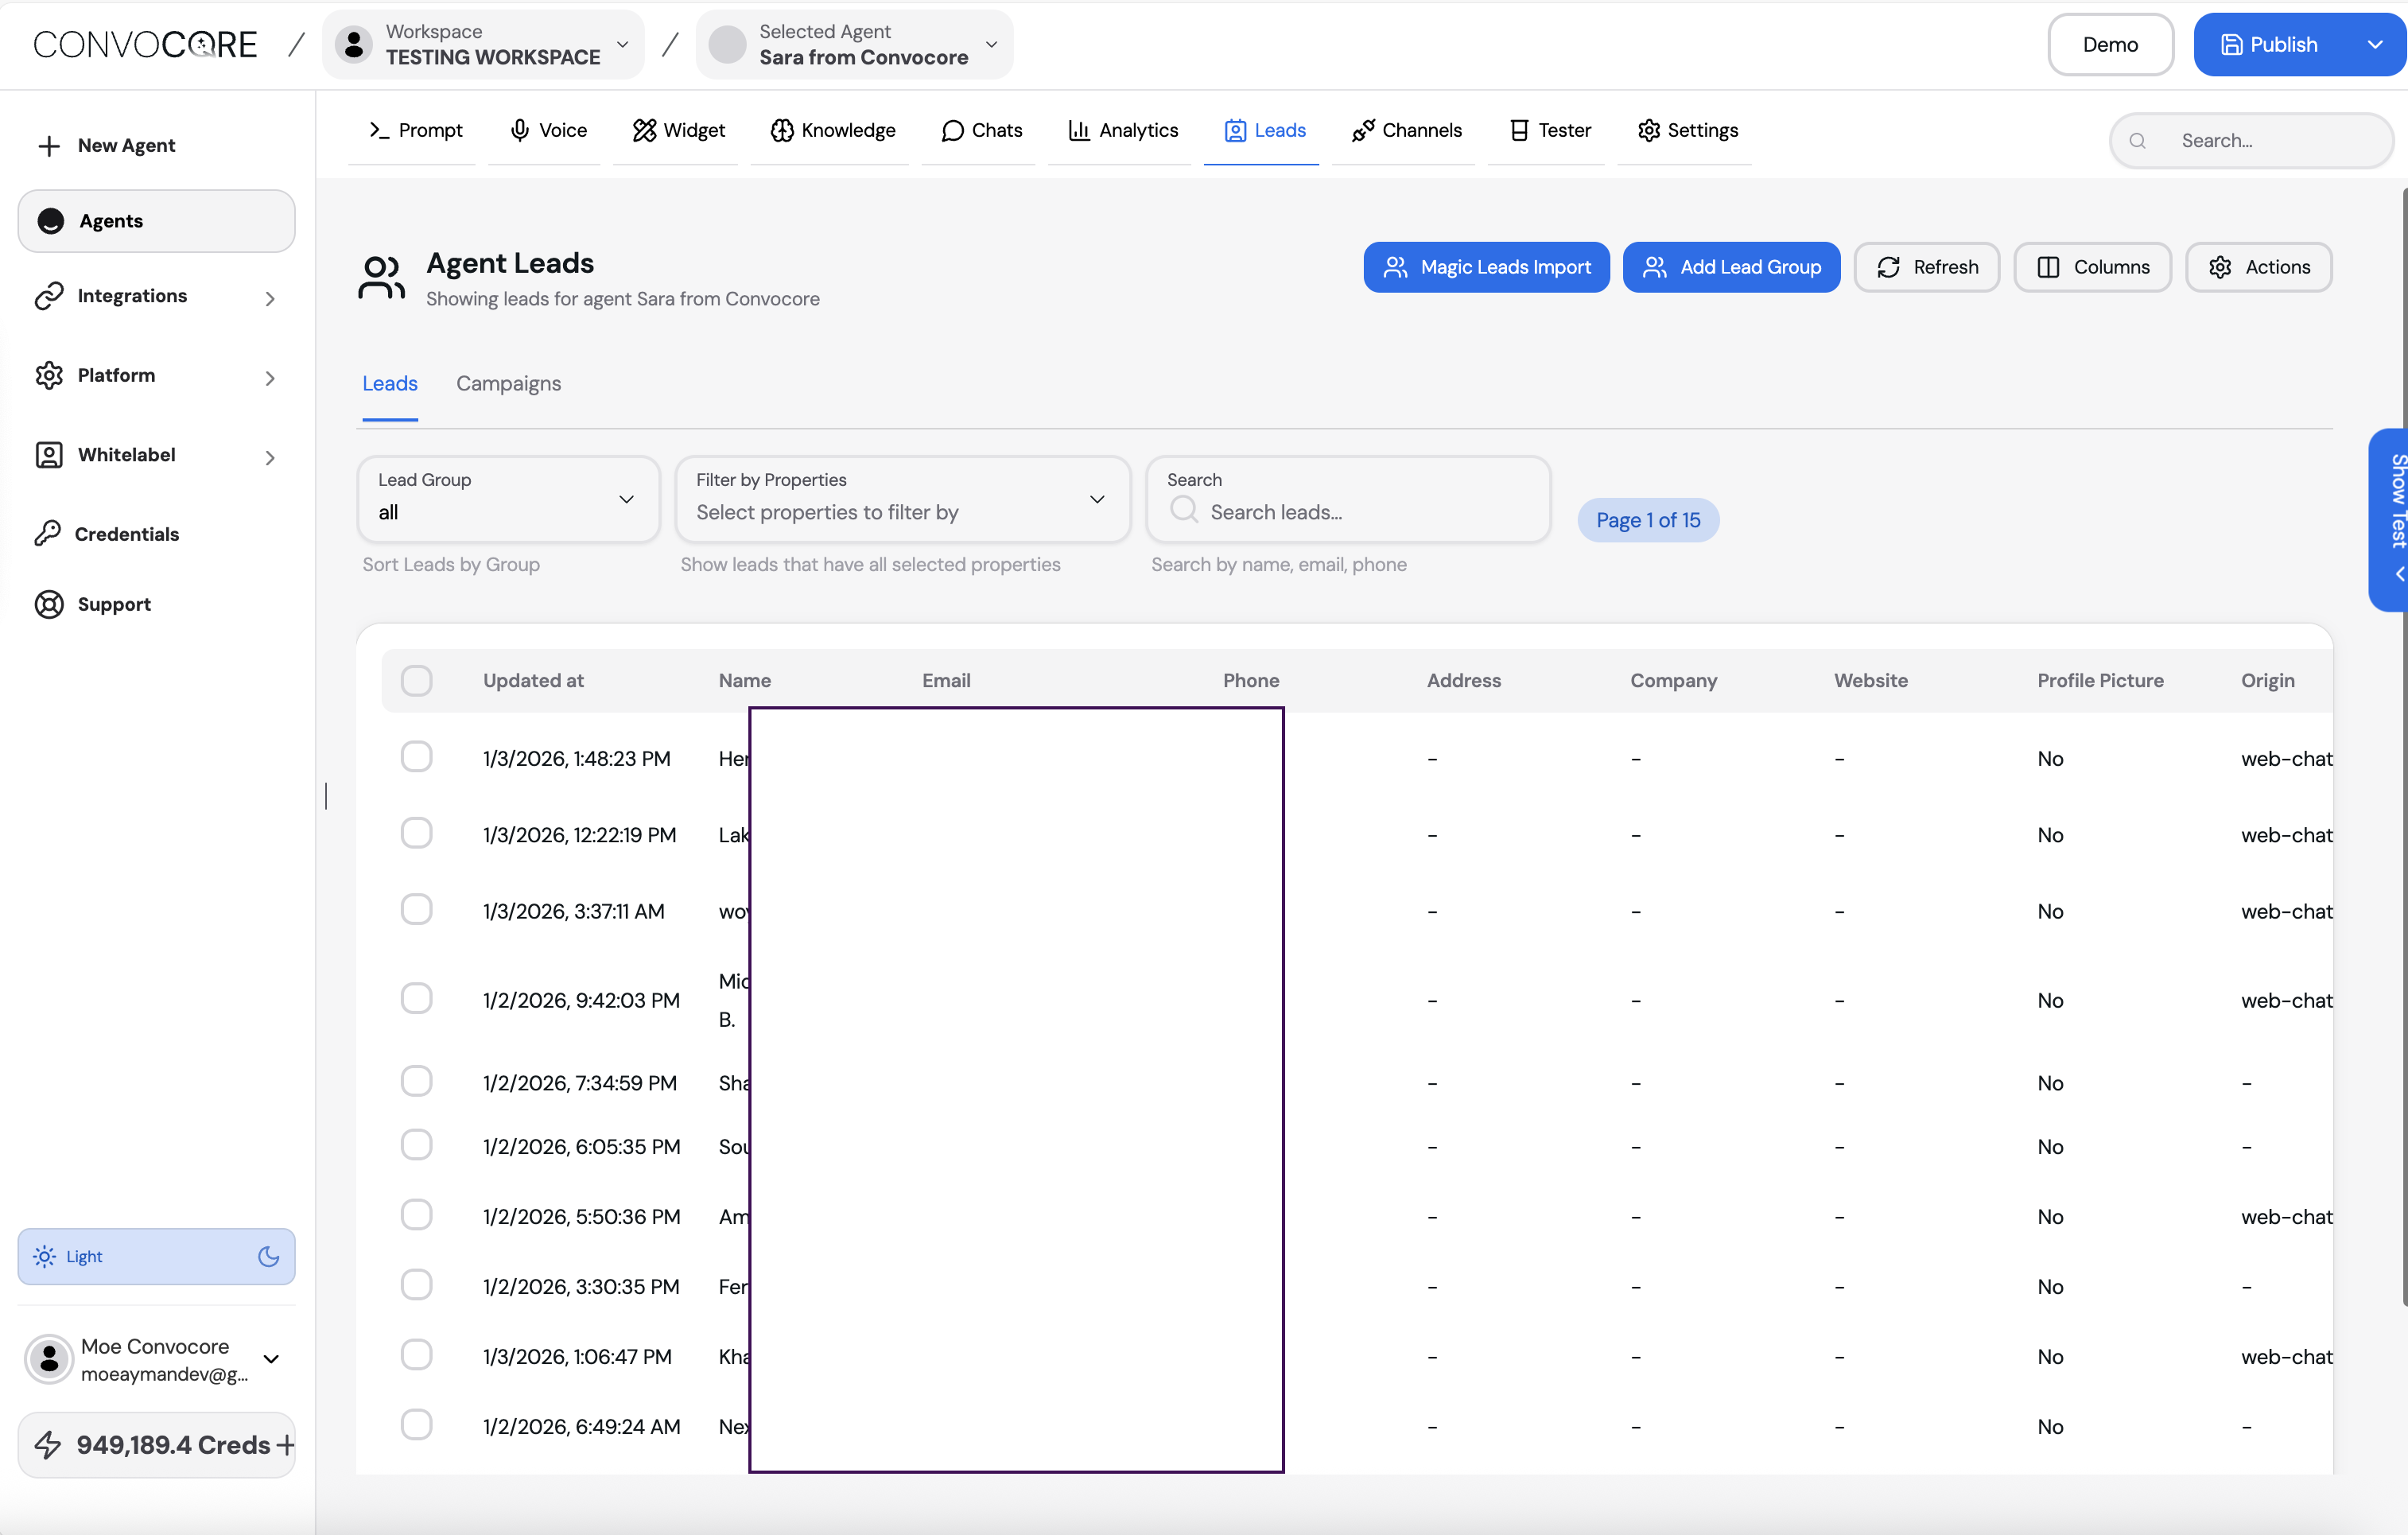Screen dimensions: 2408x1535
Task: Click the dark mode moon icon
Action: pyautogui.click(x=268, y=1256)
